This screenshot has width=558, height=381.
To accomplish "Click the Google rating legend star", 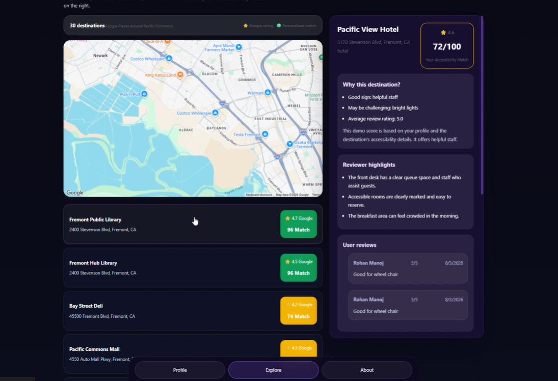I will pyautogui.click(x=246, y=25).
